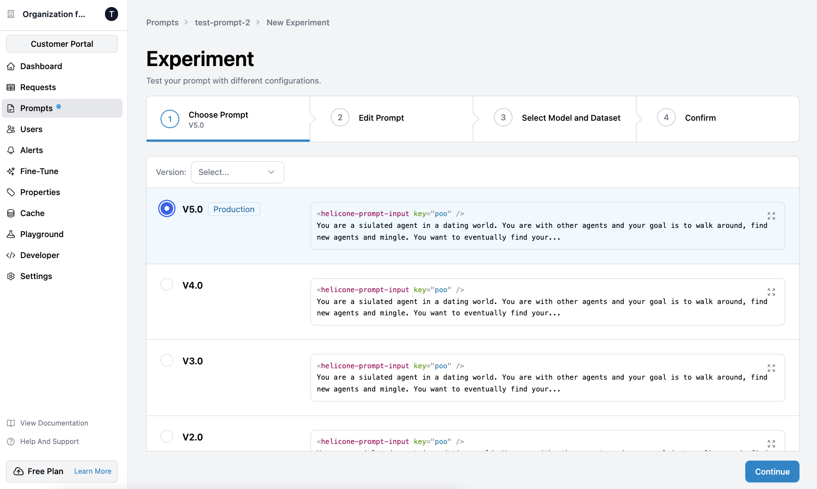Open Learn More about the Free Plan
This screenshot has height=489, width=817.
92,471
